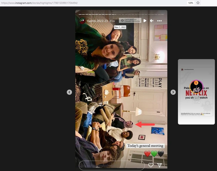This screenshot has height=171, width=217.
Task: Play the paused Instagram story
Action: pos(145,21)
